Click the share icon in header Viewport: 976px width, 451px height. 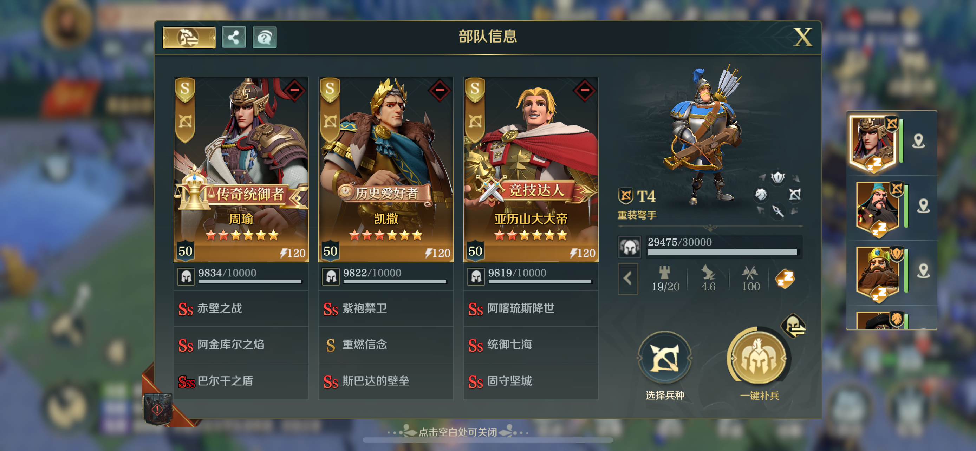[233, 37]
